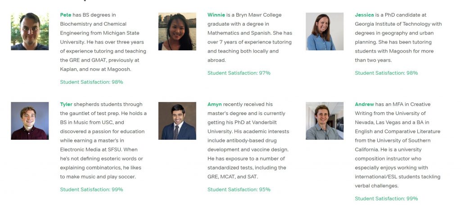Click Andrew's Student Satisfaction 99% text
Screen dimensions: 461x208
click(386, 199)
